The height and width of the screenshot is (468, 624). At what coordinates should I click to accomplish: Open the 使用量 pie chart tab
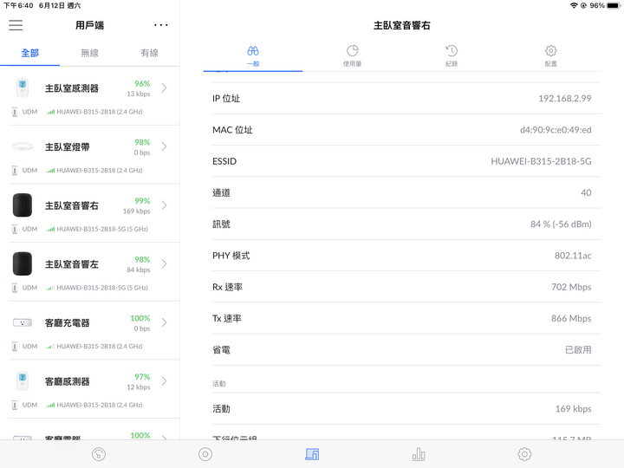coord(352,56)
